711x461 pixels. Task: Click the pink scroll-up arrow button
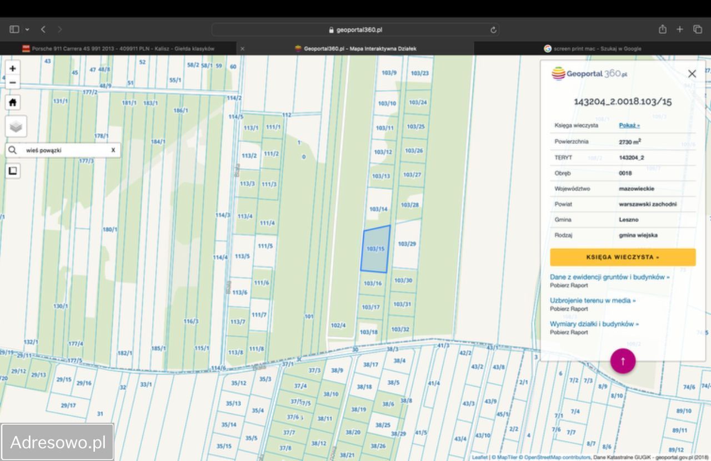tap(623, 361)
